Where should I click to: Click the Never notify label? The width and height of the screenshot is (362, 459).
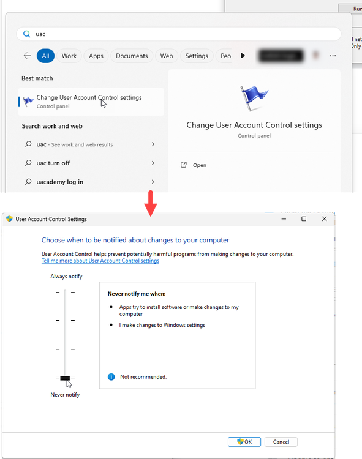pos(65,395)
